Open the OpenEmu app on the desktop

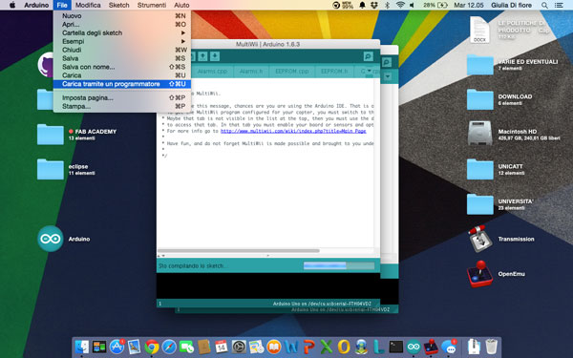(x=479, y=274)
